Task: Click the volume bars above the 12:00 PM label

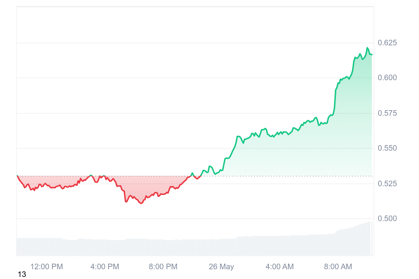Action: [x=46, y=247]
